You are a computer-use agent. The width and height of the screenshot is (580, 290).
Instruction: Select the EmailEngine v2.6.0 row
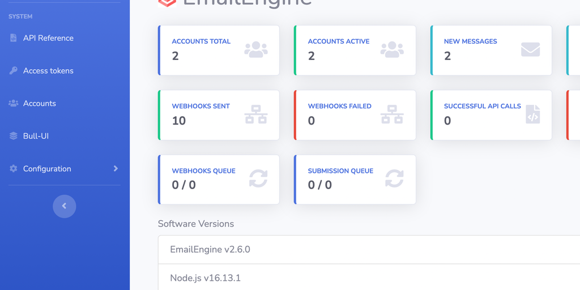369,250
